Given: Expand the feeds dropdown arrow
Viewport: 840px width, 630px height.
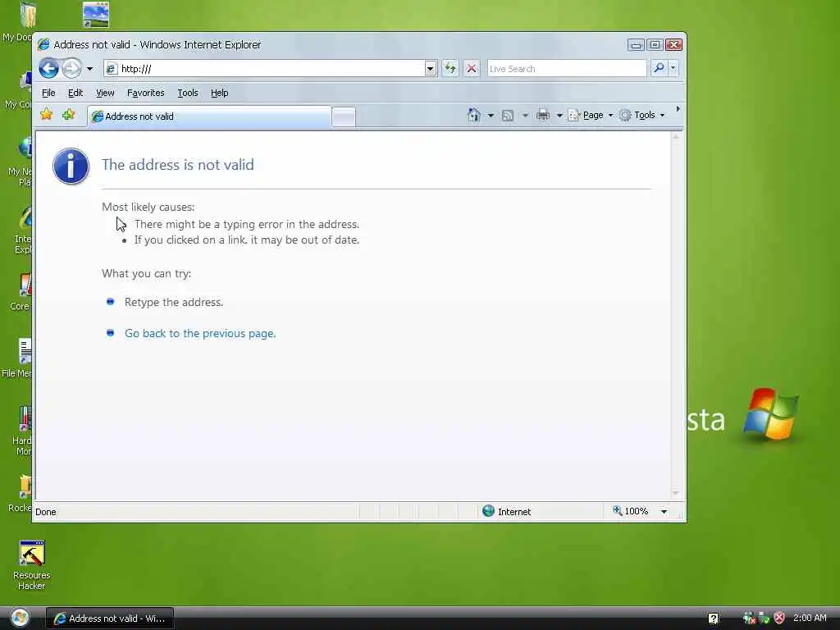Looking at the screenshot, I should pos(525,115).
